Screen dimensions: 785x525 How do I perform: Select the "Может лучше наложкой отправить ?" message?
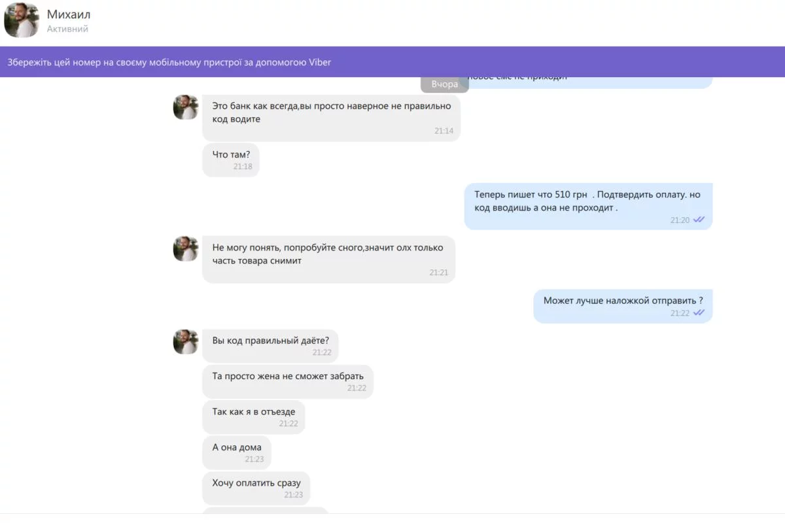(622, 305)
